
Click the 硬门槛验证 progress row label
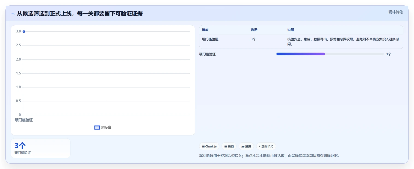207,54
